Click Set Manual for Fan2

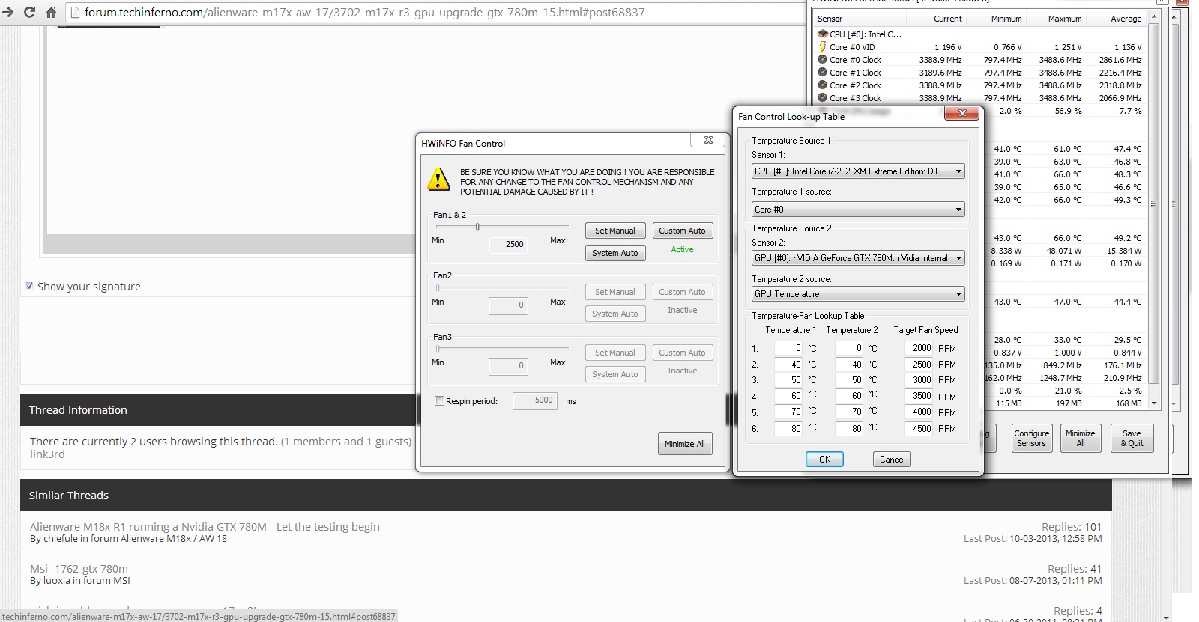coord(614,292)
